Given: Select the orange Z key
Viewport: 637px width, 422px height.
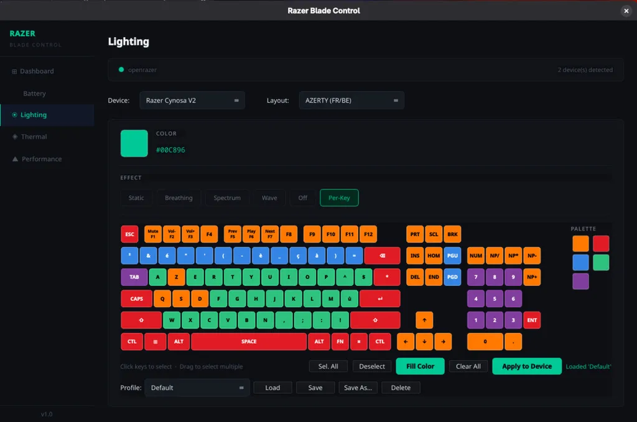Looking at the screenshot, I should pos(176,277).
